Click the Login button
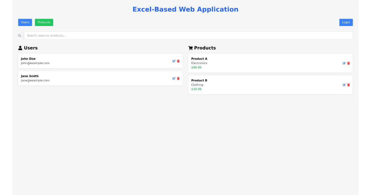371x195 pixels. pyautogui.click(x=346, y=22)
